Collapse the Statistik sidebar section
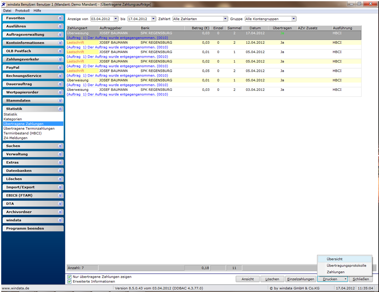The height and width of the screenshot is (292, 379). pyautogui.click(x=33, y=109)
